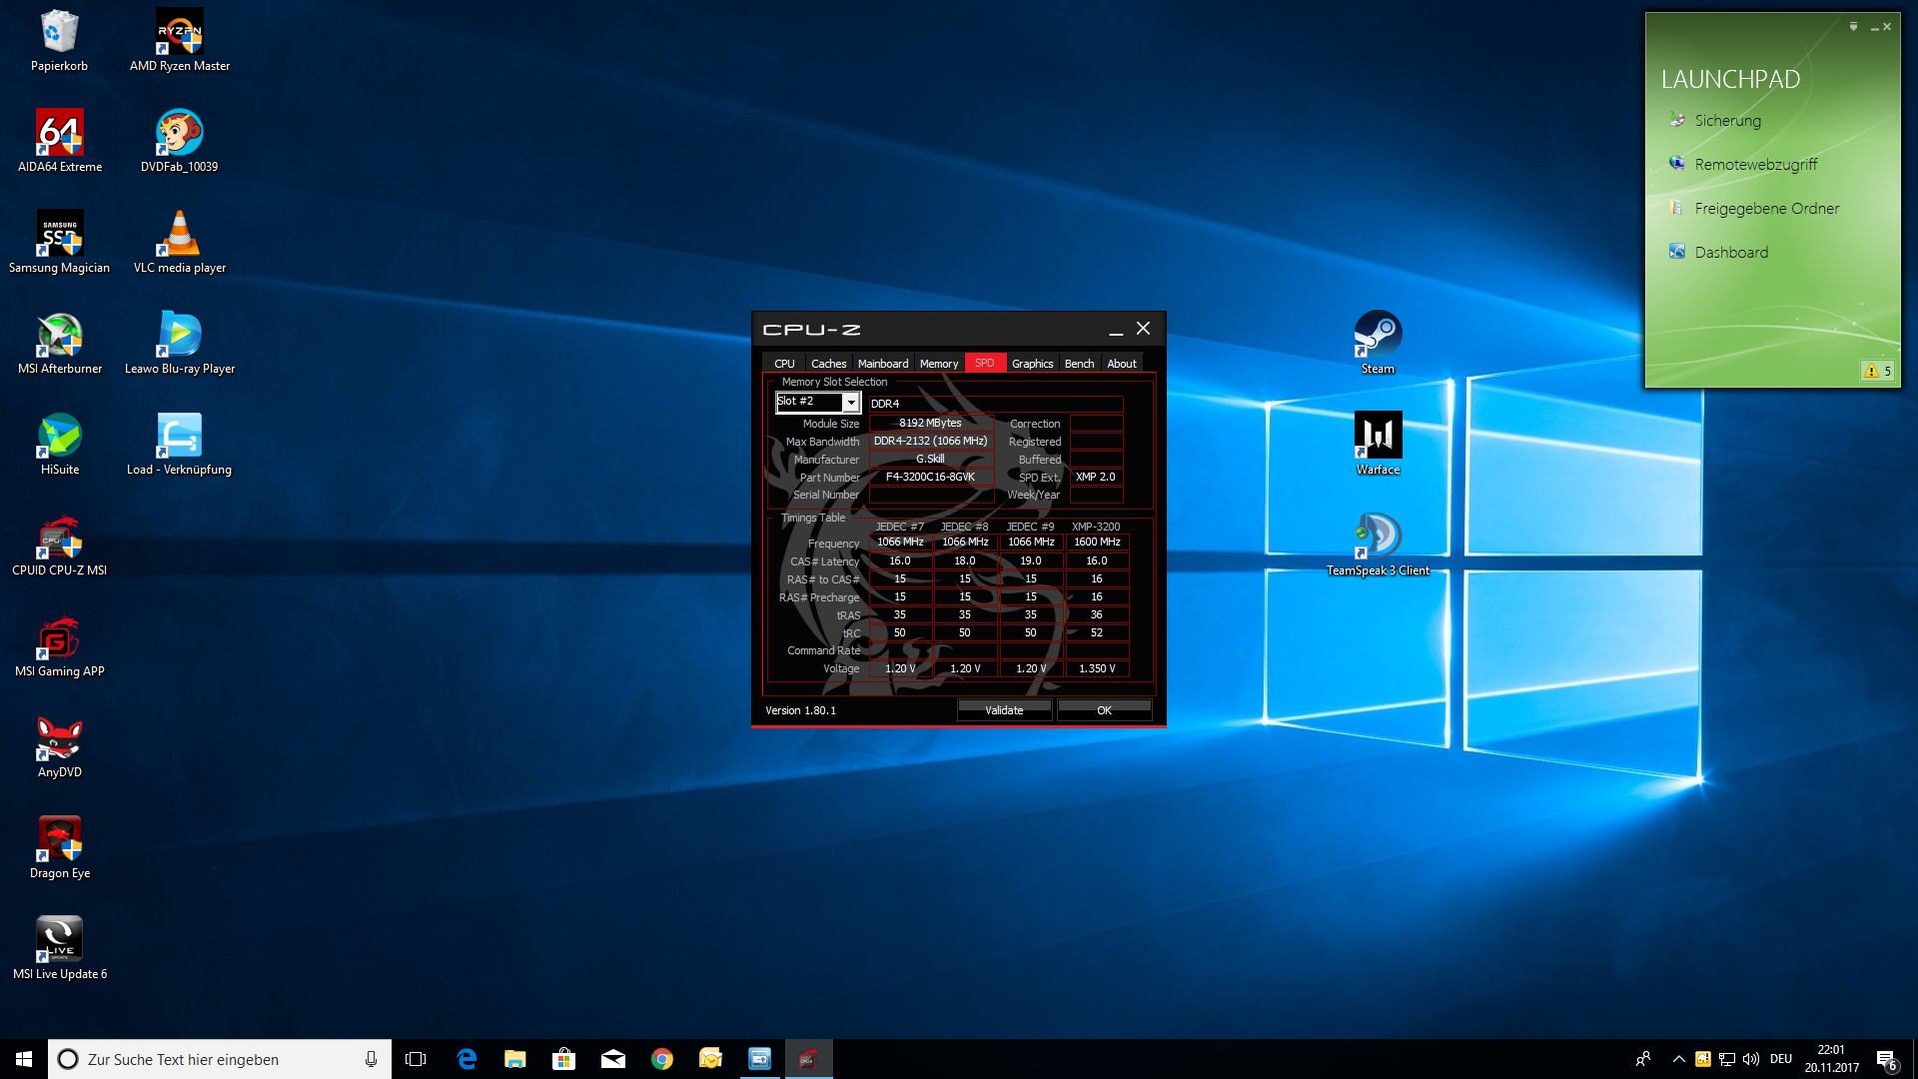Viewport: 1918px width, 1079px height.
Task: Click the OK button in CPU-Z
Action: point(1104,710)
